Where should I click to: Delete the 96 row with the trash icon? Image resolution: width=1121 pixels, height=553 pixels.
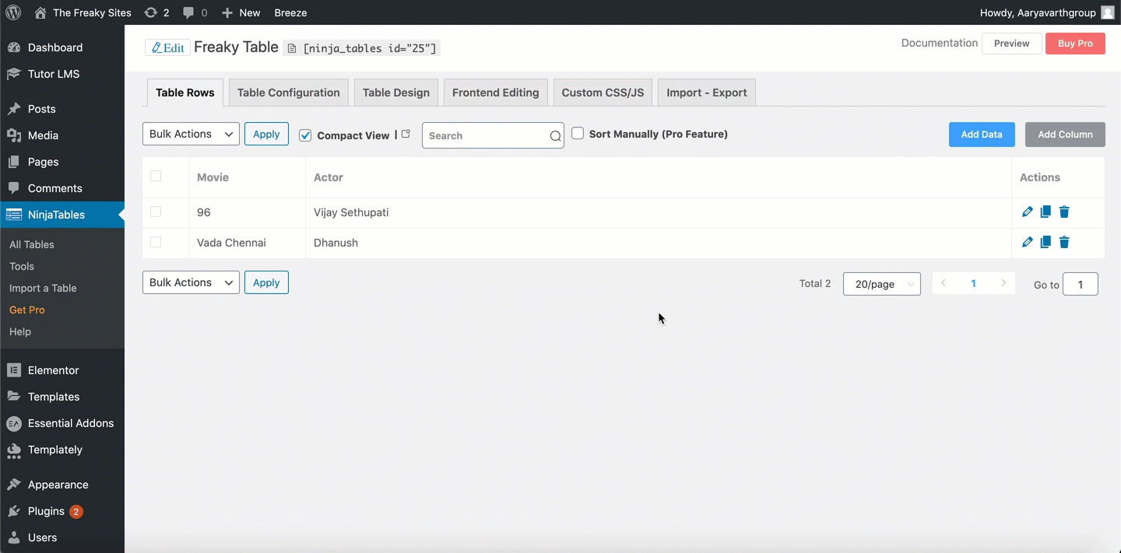[x=1064, y=212]
